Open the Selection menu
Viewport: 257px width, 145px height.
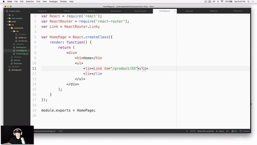(x=30, y=2)
